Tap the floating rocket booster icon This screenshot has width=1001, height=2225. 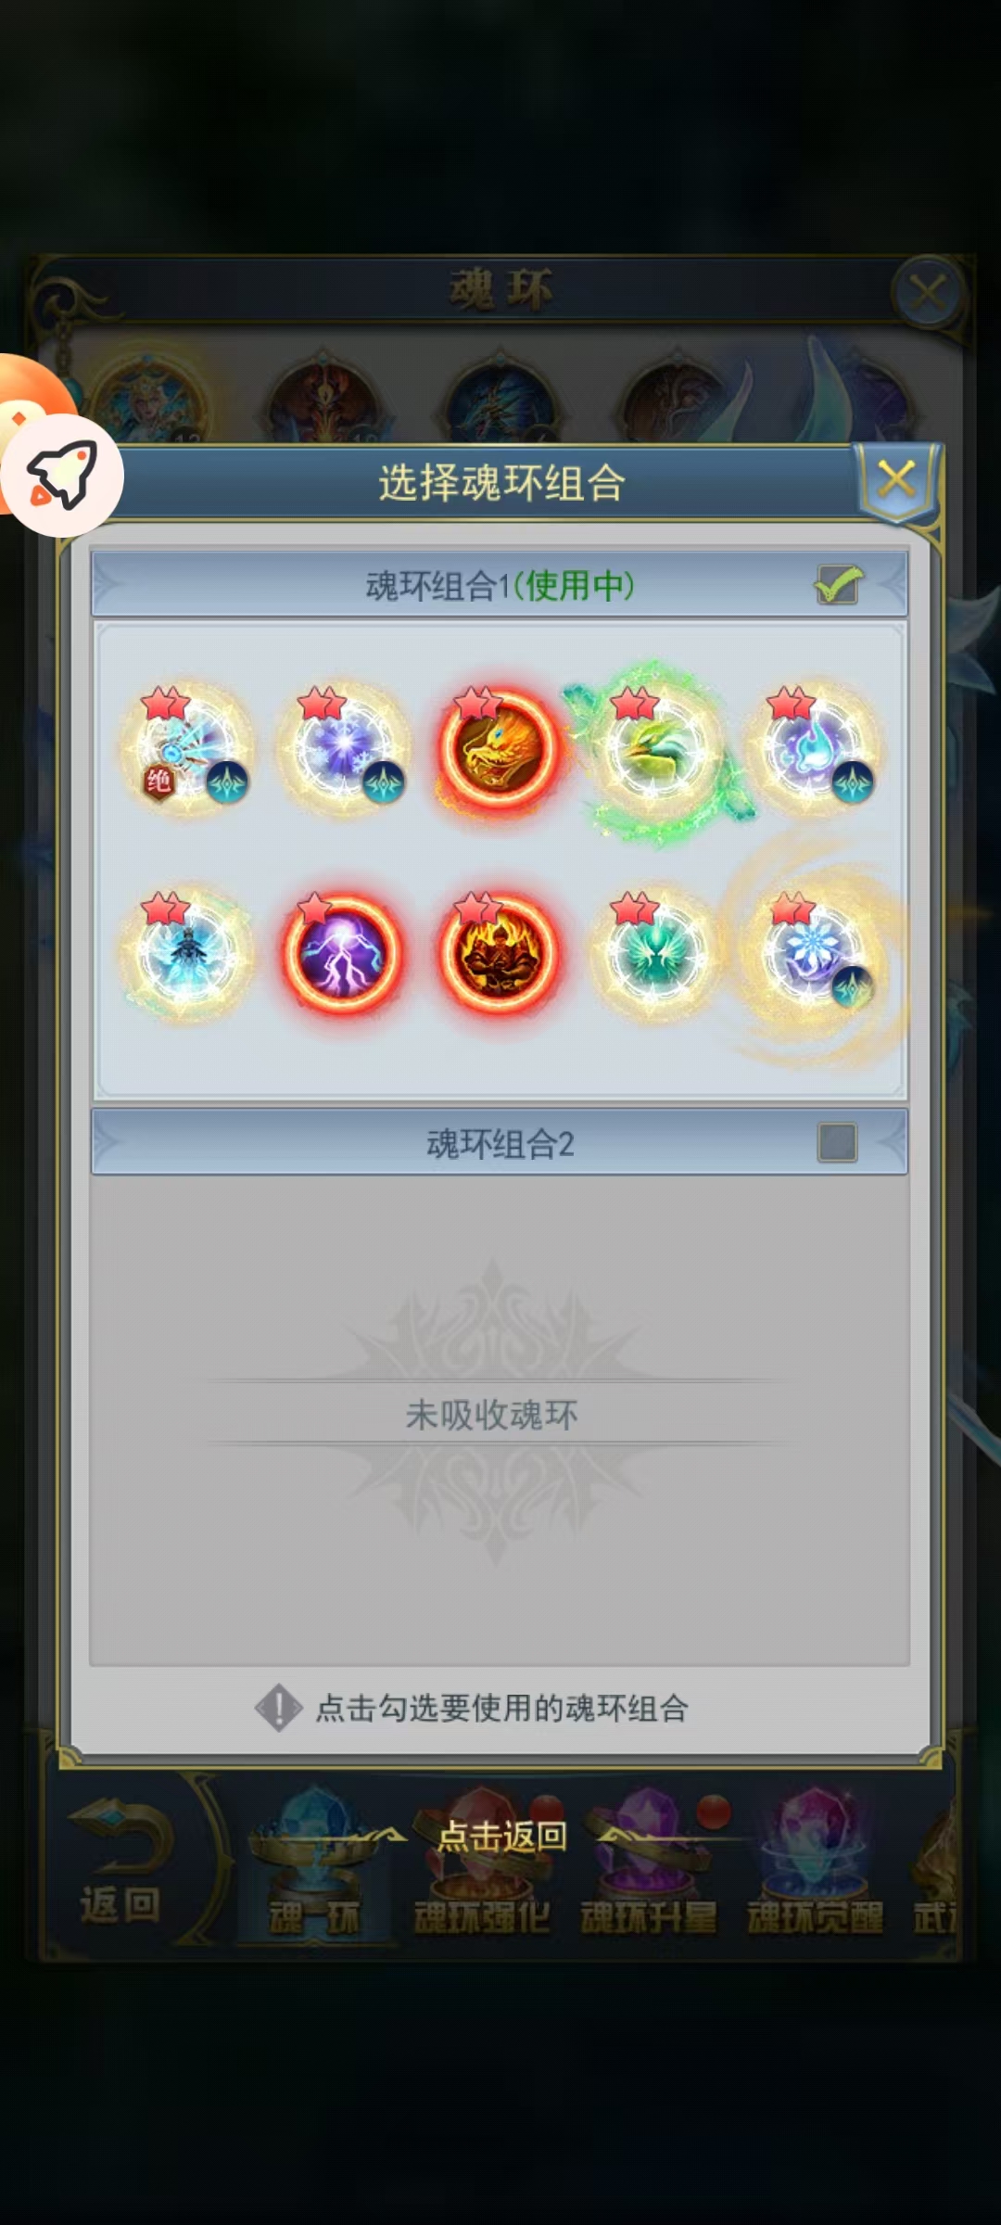point(62,475)
